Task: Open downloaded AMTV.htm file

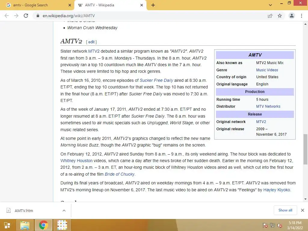Action: (24, 211)
